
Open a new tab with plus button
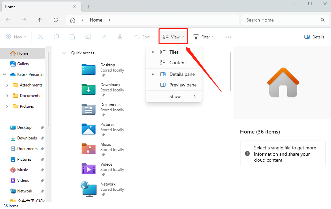pos(89,7)
